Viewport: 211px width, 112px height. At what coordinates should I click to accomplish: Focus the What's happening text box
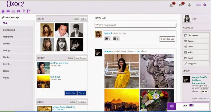pos(135,25)
